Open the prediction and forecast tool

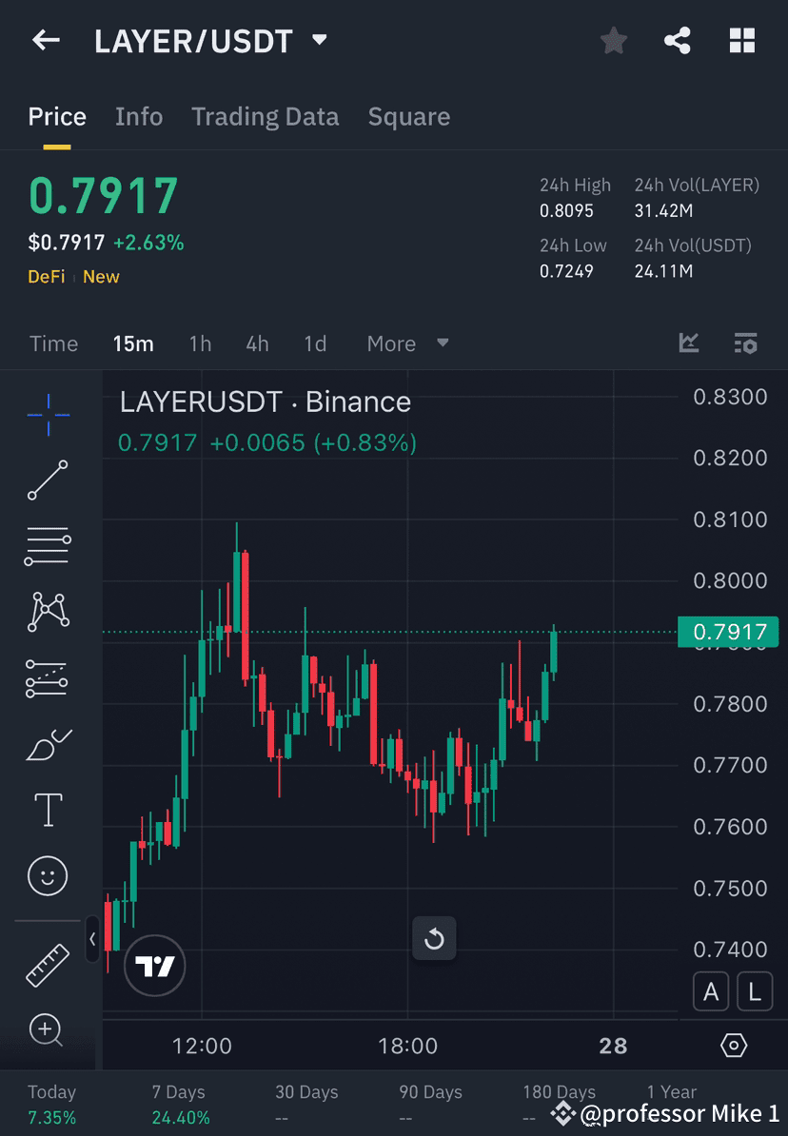(48, 677)
